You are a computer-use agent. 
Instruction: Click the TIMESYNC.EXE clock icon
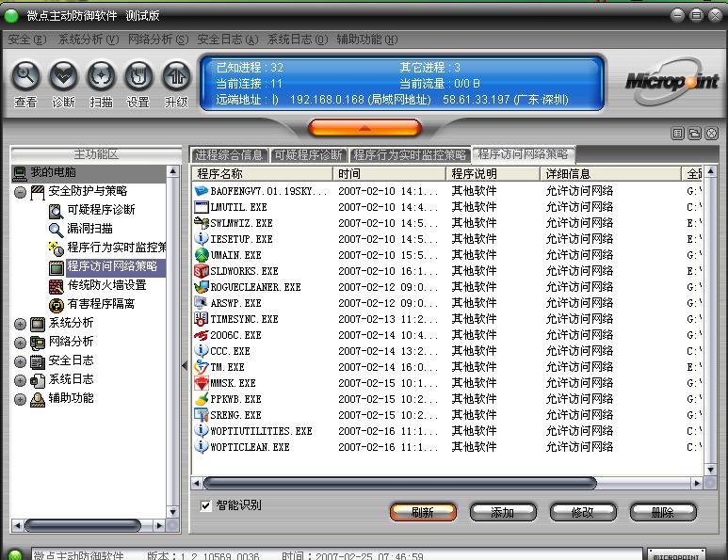[x=201, y=319]
